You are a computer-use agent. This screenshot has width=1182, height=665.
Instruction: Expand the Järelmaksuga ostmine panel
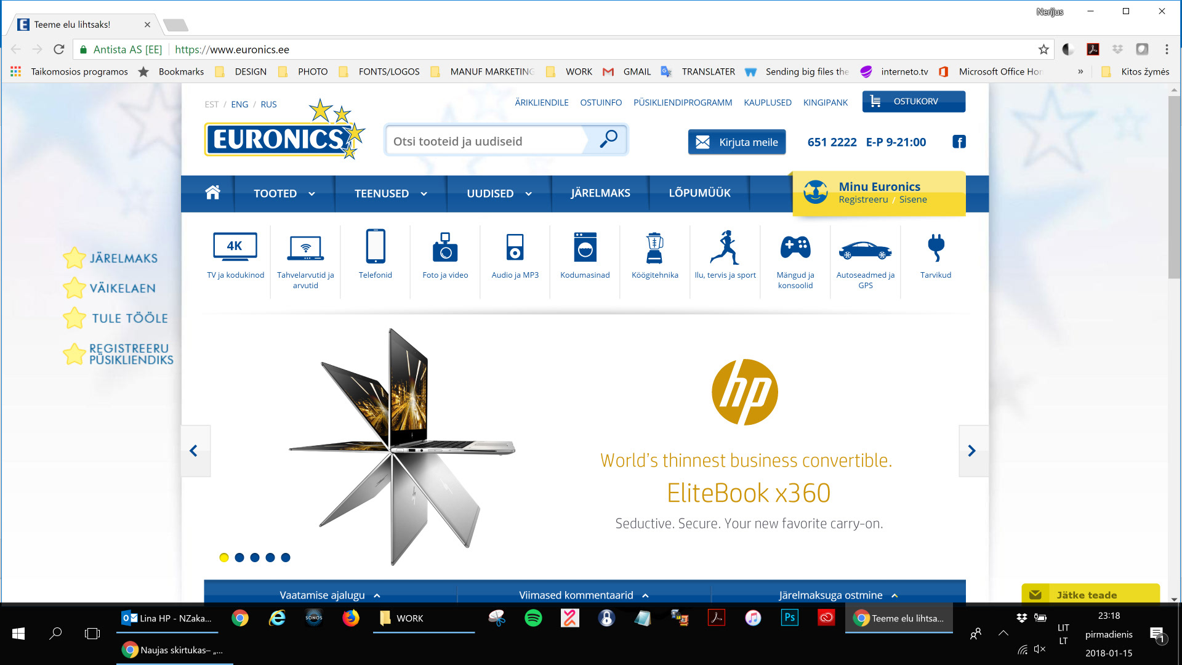pos(838,595)
